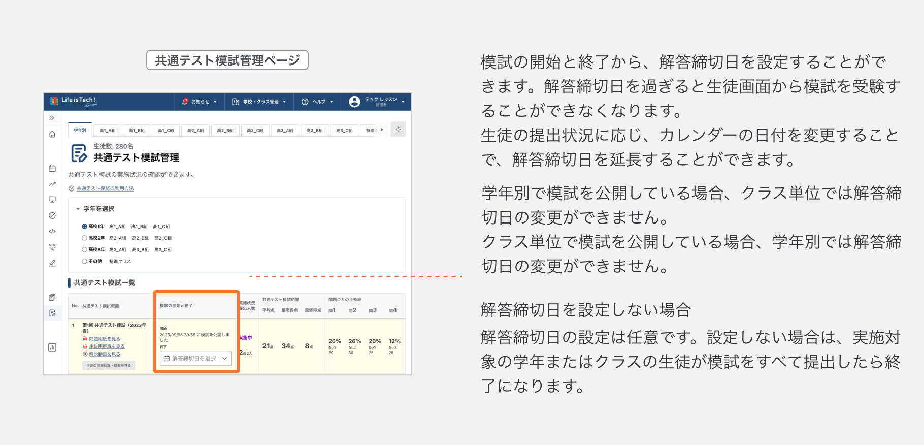This screenshot has width=924, height=445.
Task: Switch to the 高1_B組 tab
Action: pos(137,131)
